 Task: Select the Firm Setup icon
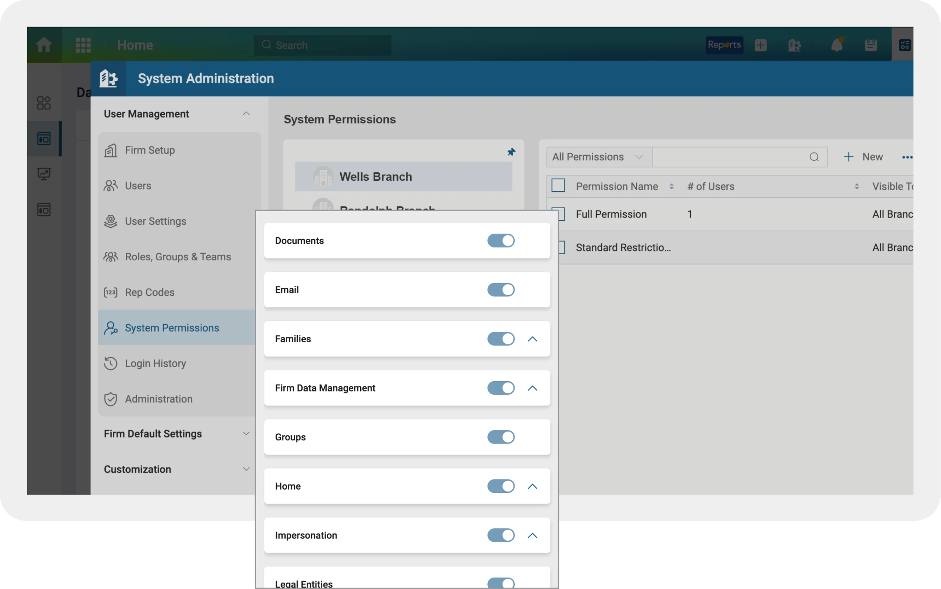click(110, 150)
